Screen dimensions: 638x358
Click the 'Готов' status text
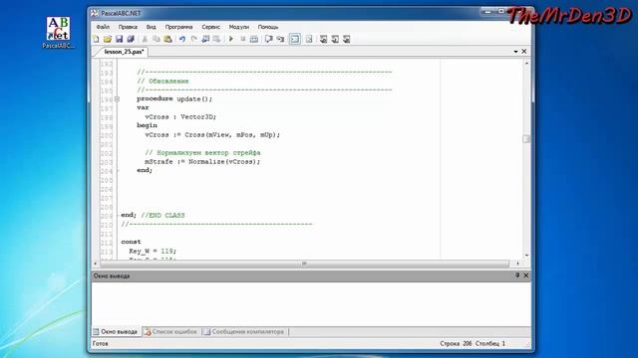100,343
